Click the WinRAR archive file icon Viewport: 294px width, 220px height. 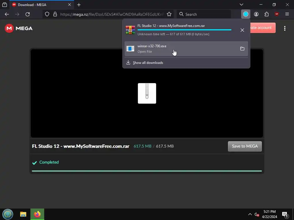click(130, 30)
